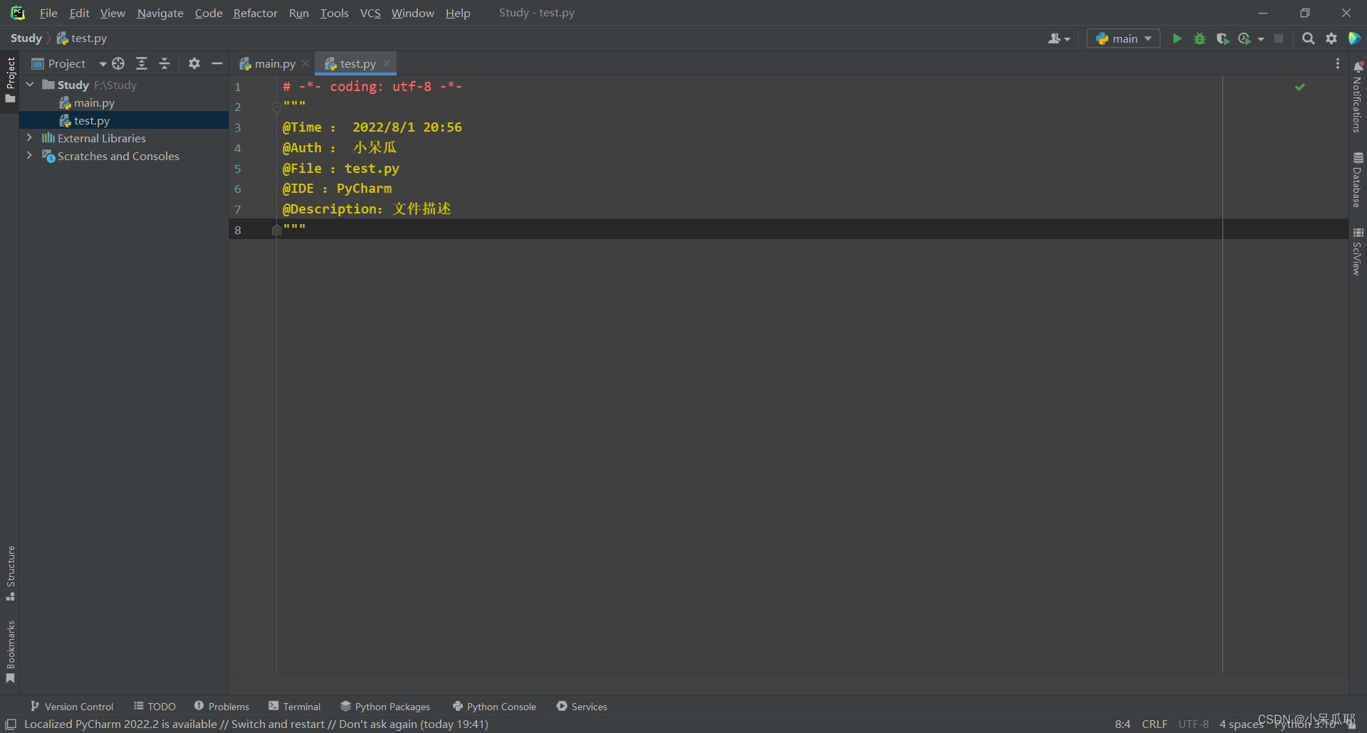Click the @Description line in editor
This screenshot has height=733, width=1367.
click(x=367, y=209)
